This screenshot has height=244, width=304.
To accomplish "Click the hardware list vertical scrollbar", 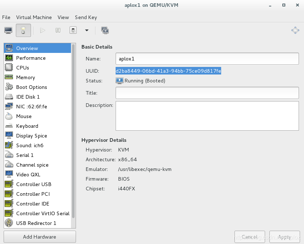I will point(73,131).
